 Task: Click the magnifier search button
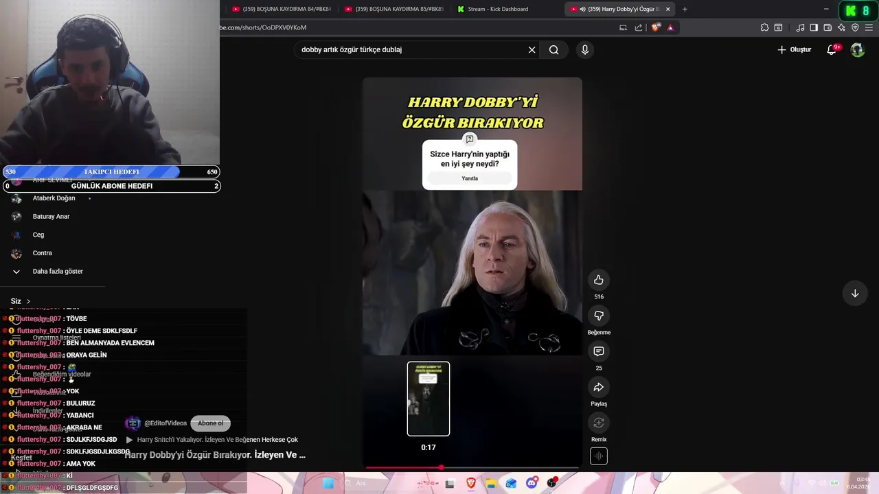pyautogui.click(x=553, y=49)
